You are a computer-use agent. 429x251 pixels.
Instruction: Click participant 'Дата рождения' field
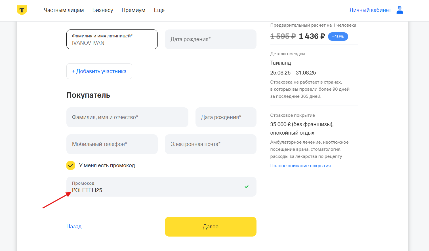pyautogui.click(x=211, y=39)
